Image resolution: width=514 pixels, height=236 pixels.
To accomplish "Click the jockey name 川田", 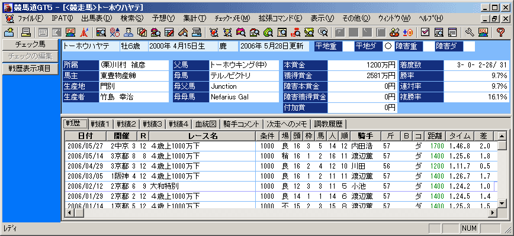I will click(x=358, y=166).
